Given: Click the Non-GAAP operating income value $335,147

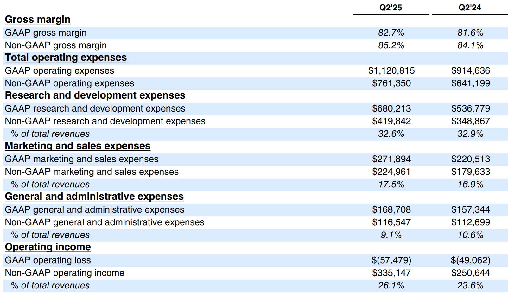Looking at the screenshot, I should (x=391, y=273).
